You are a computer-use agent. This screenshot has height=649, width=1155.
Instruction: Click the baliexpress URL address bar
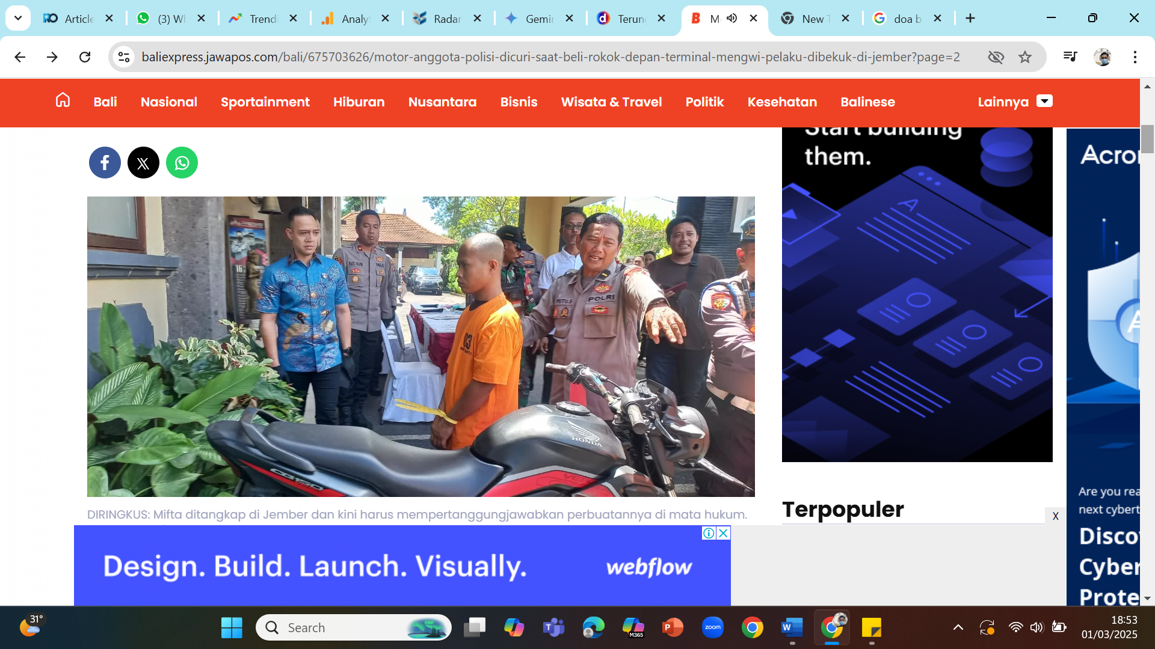point(550,57)
